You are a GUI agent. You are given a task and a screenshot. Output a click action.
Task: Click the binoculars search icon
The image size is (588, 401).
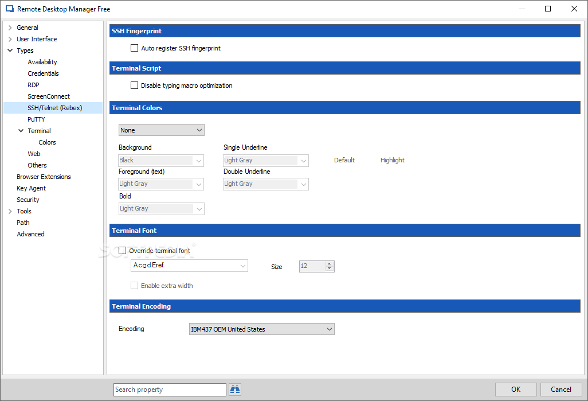[x=235, y=390]
